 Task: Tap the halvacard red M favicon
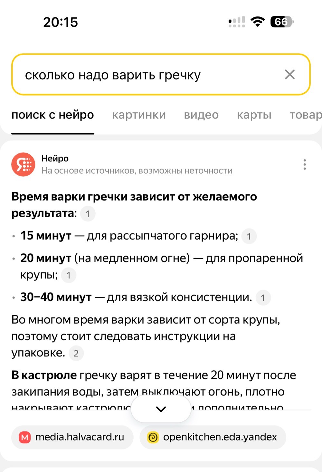[25, 437]
